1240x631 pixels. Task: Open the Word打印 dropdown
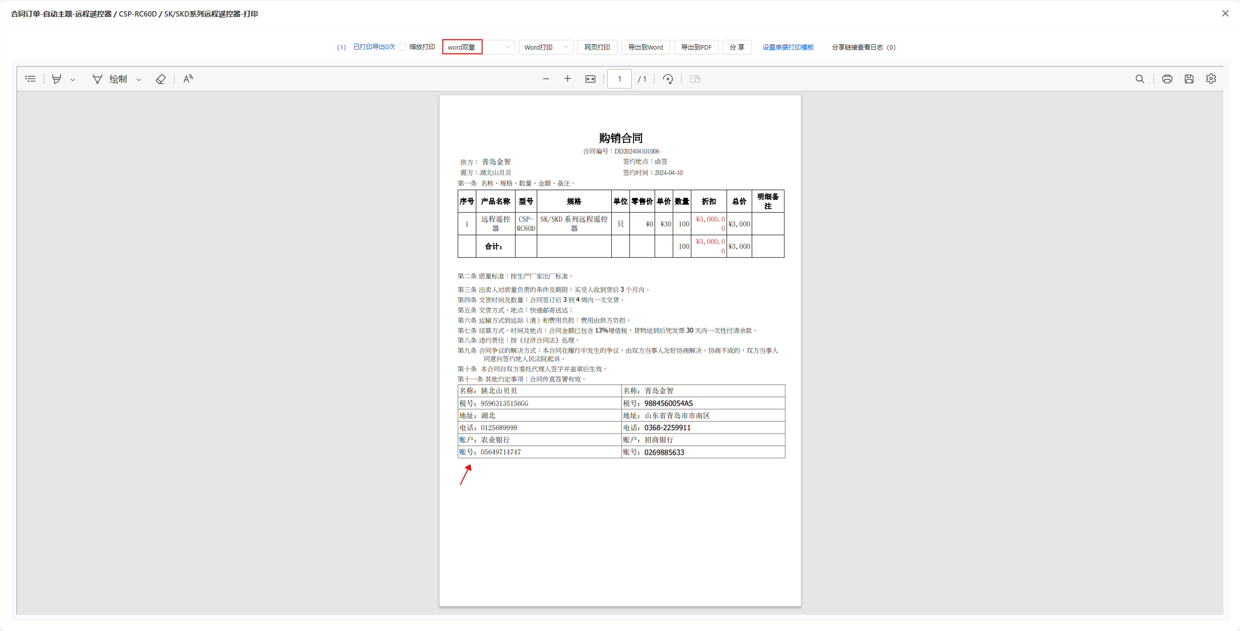pos(546,47)
